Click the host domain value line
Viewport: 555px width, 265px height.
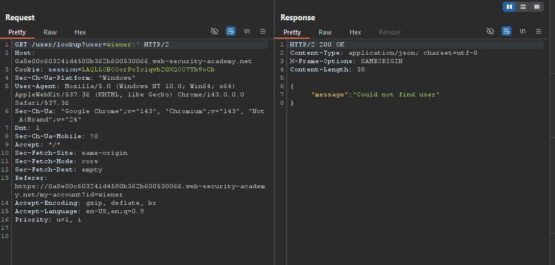coord(133,61)
